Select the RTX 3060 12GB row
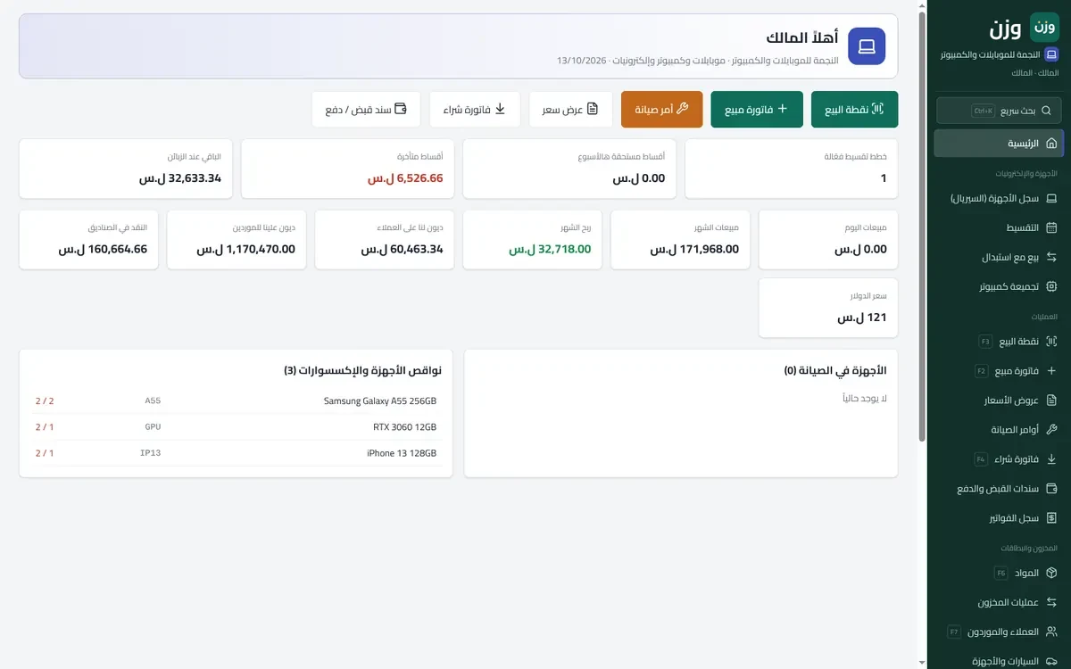This screenshot has height=669, width=1071. (236, 427)
